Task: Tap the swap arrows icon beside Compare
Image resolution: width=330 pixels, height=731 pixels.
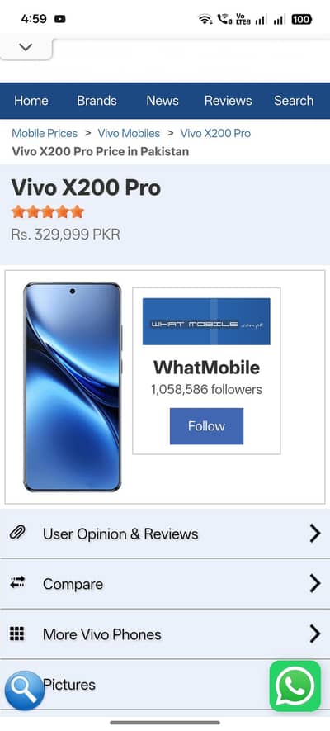Action: pos(17,582)
